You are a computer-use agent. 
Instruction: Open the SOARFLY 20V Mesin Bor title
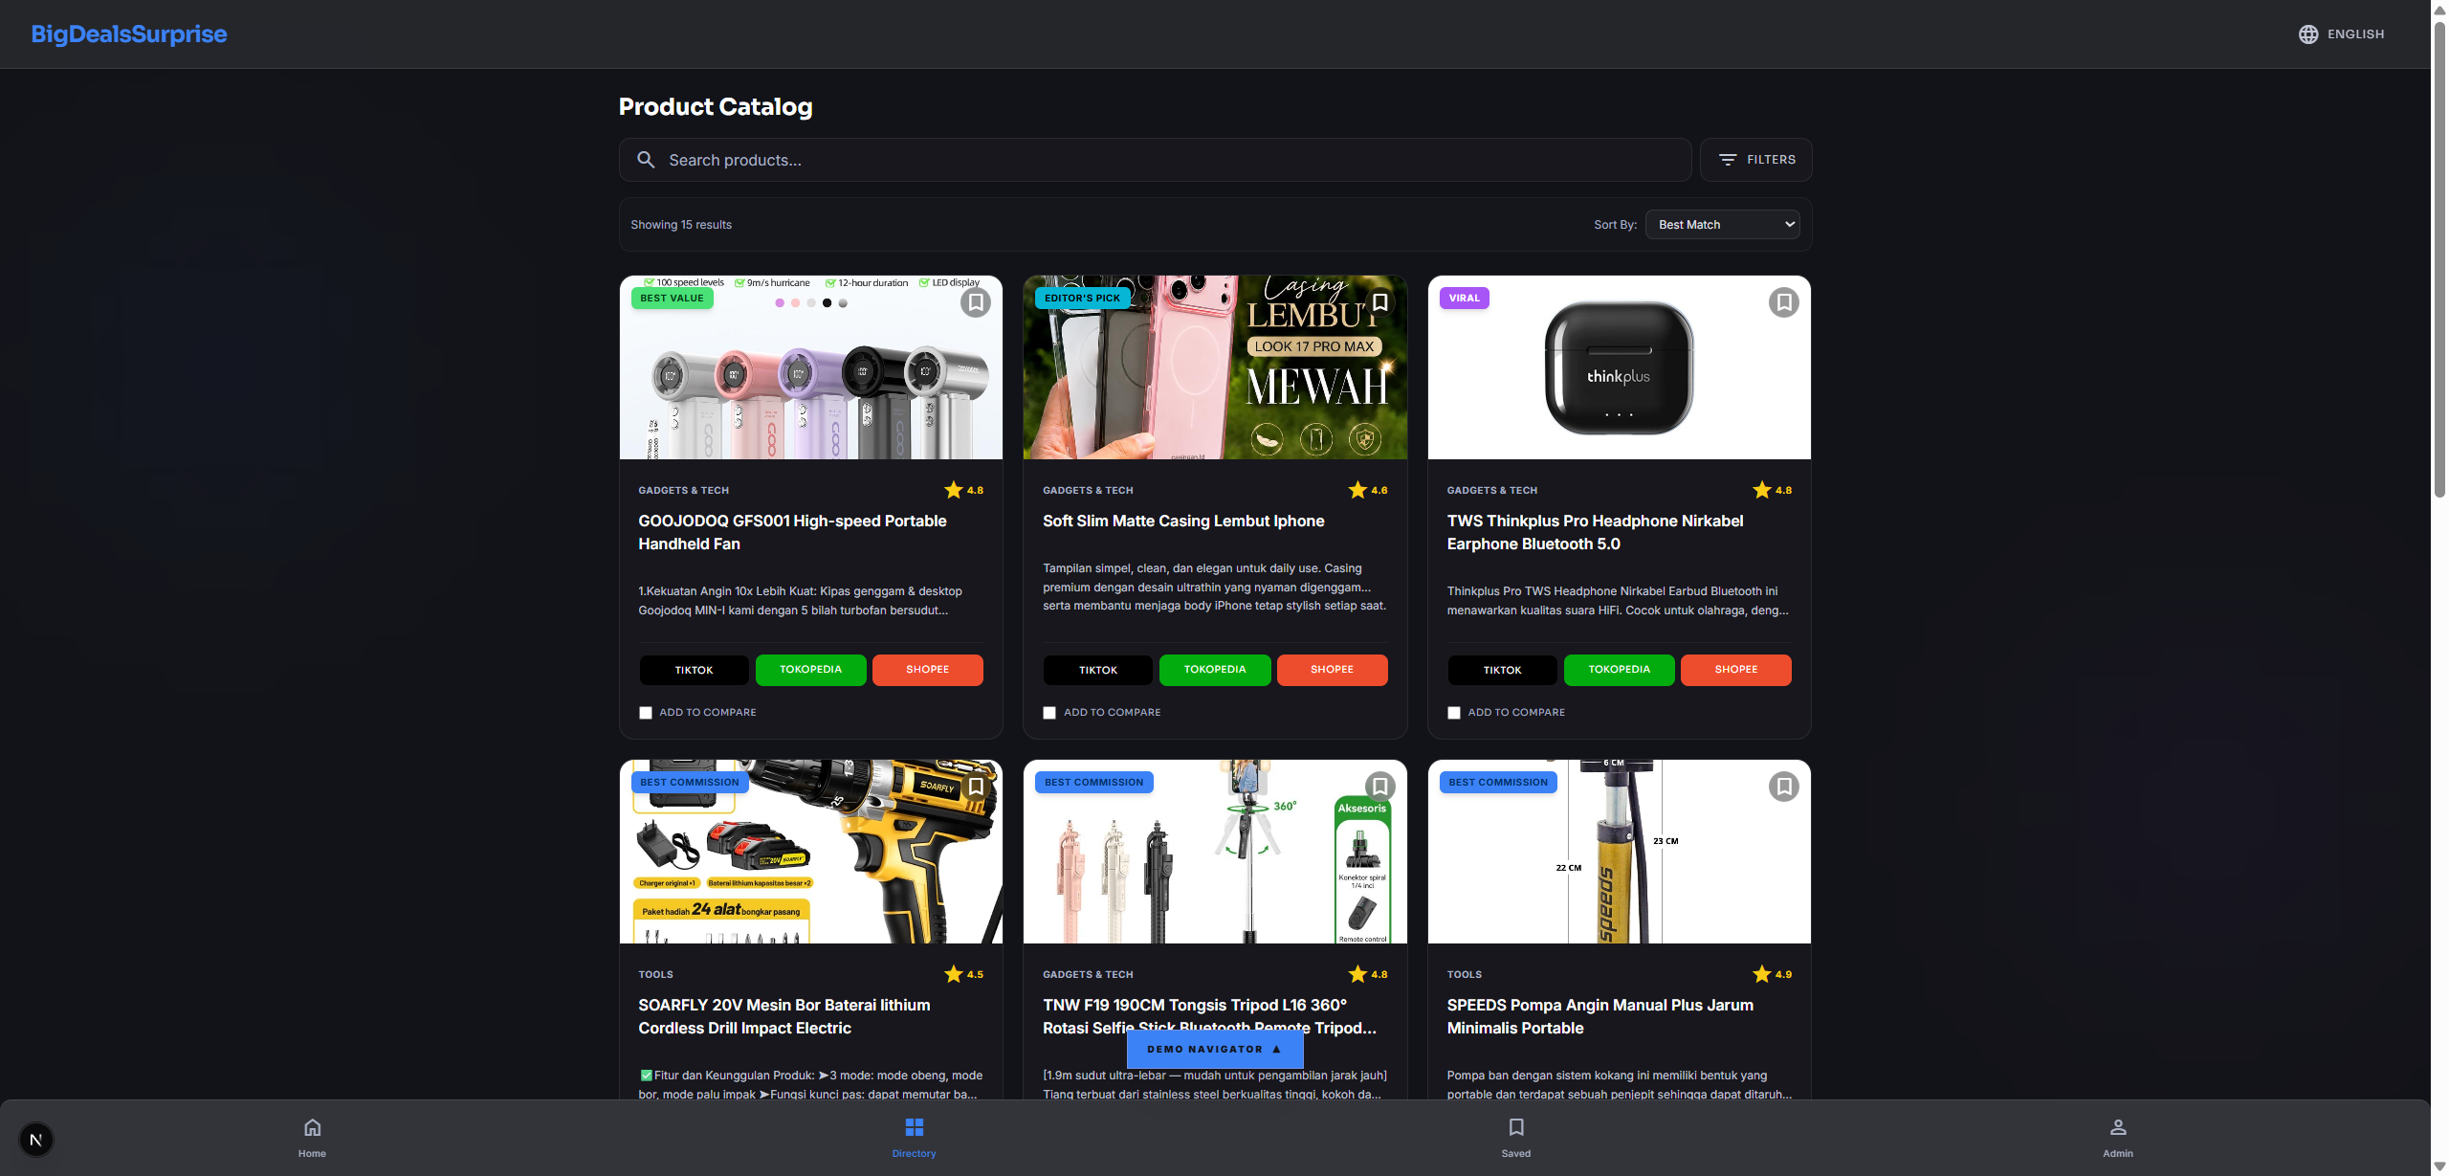tap(783, 1016)
